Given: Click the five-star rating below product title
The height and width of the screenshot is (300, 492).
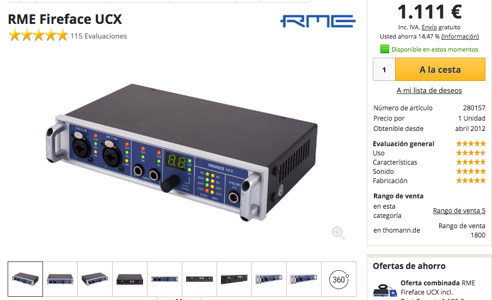Looking at the screenshot, I should pos(38,35).
